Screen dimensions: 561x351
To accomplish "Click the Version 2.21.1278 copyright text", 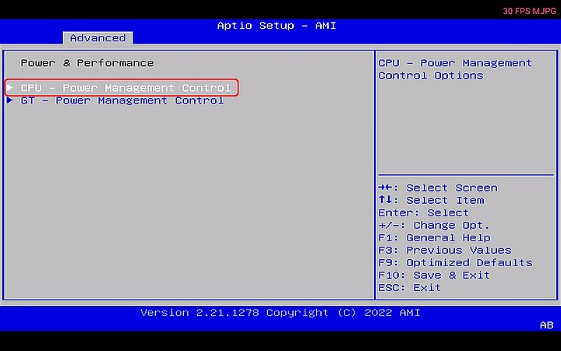I will point(280,313).
